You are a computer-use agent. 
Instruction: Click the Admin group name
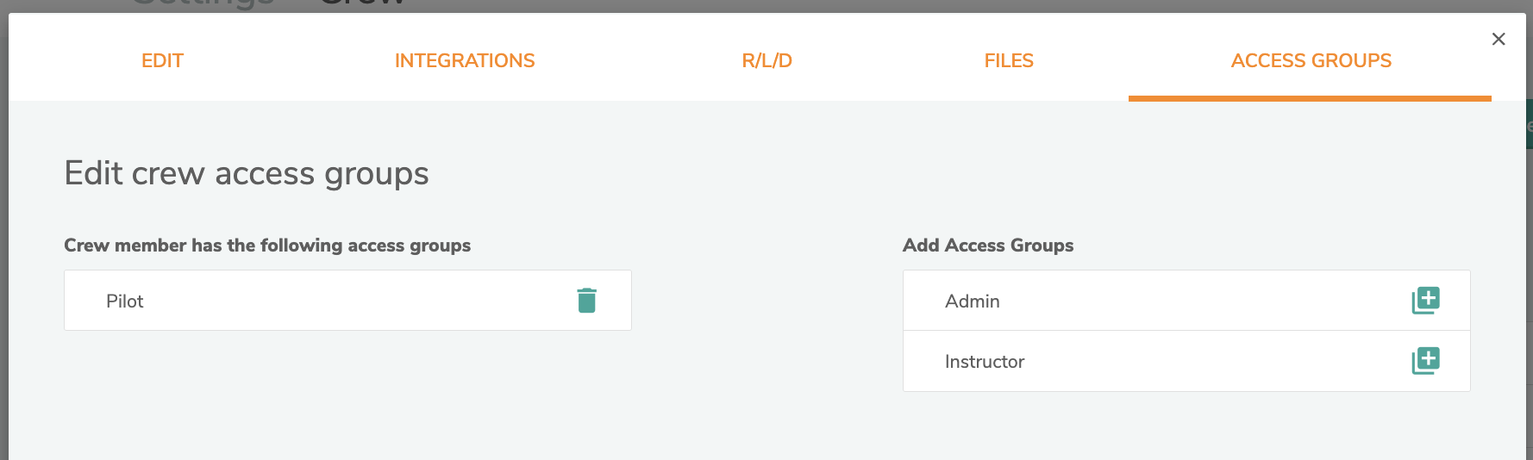click(x=972, y=301)
